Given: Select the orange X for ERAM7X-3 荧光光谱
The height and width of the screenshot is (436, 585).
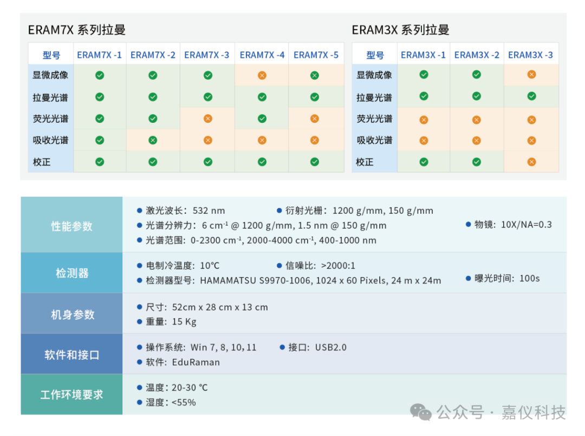Looking at the screenshot, I should click(207, 118).
